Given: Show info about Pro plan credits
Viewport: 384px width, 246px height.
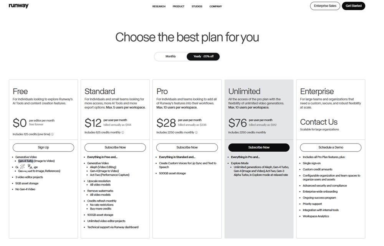Looking at the screenshot, I should point(196,133).
